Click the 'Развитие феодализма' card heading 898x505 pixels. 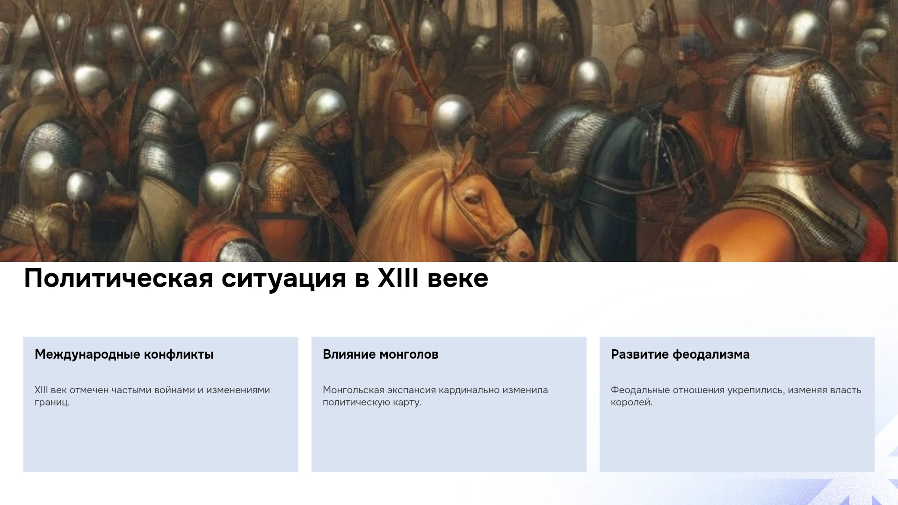coord(680,354)
